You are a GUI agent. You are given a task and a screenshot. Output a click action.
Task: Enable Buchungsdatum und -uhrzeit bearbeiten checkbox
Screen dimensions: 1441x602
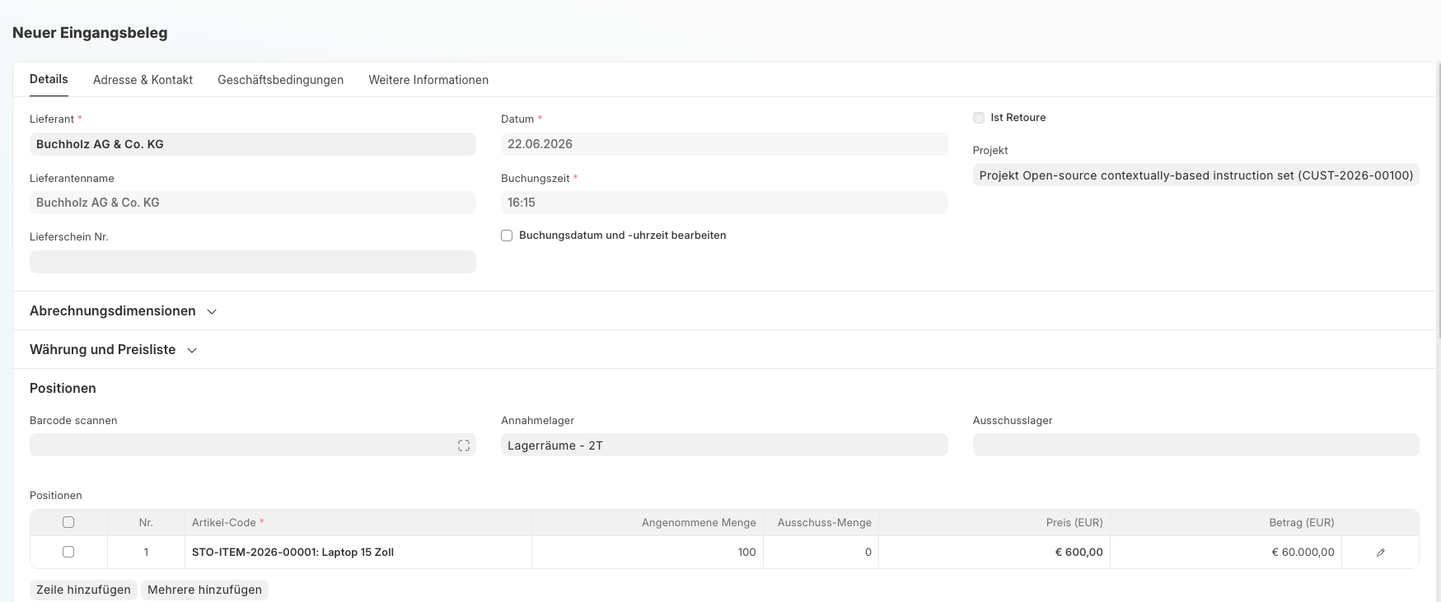507,236
